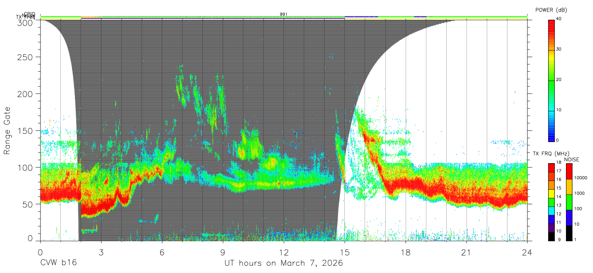Click the 1 value on NOISE scale

[x=575, y=239]
